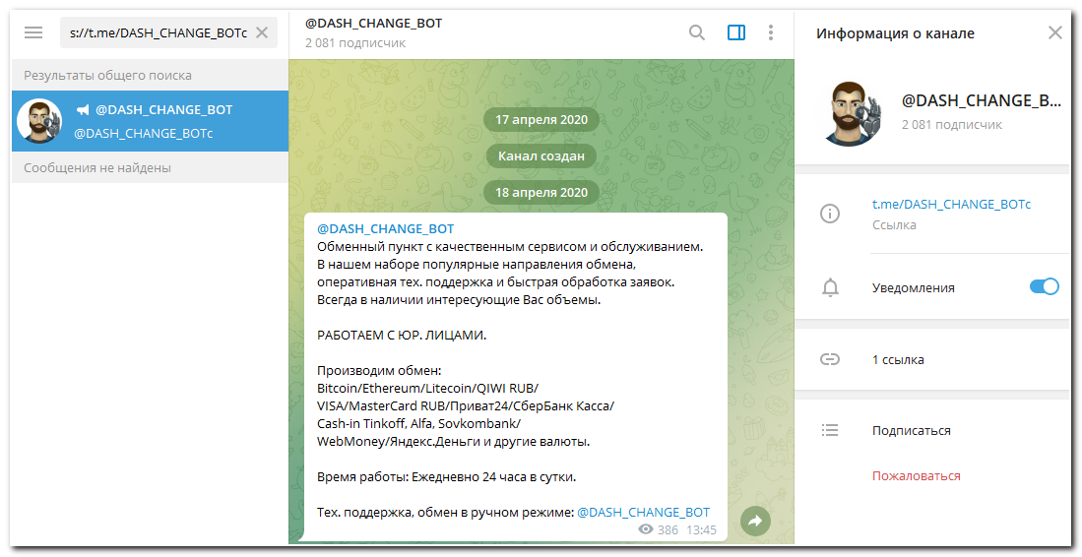Click the search input field
Image resolution: width=1082 pixels, height=557 pixels.
click(158, 32)
